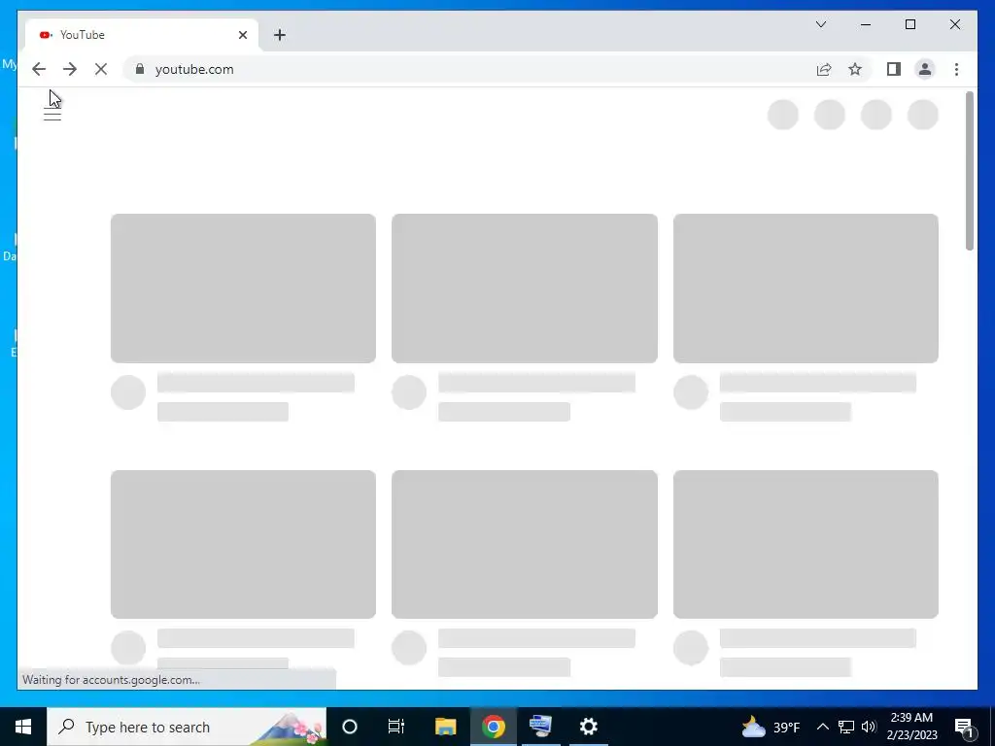
Task: Open the YouTube hamburger guide menu
Action: pos(52,115)
